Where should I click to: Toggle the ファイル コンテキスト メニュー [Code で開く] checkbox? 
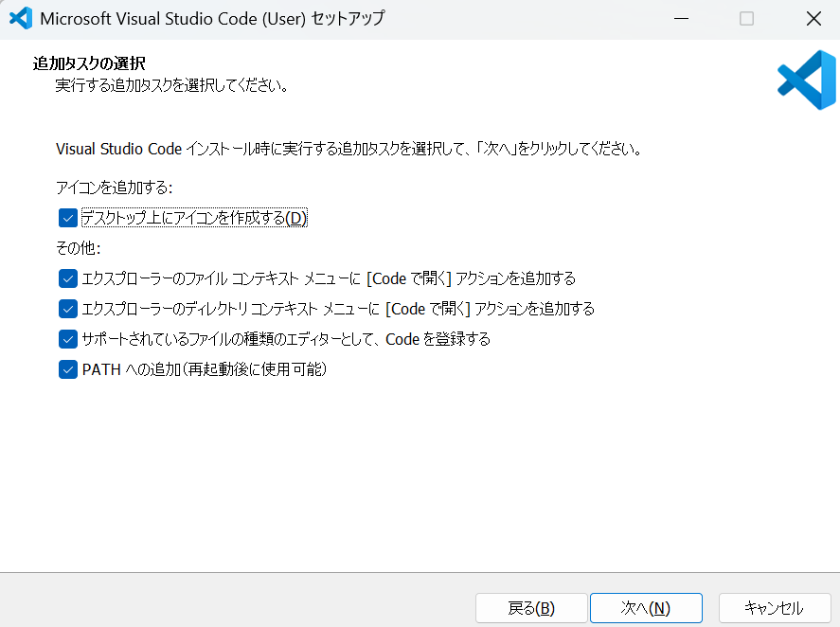coord(67,278)
